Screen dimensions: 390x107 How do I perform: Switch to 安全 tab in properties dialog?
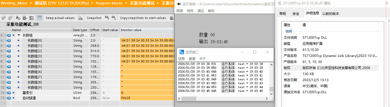pyautogui.click(x=296, y=13)
